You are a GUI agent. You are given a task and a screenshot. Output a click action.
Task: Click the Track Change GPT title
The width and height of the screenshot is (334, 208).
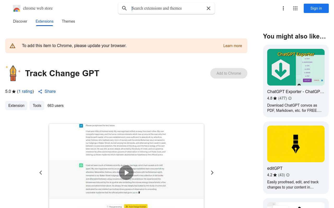pyautogui.click(x=62, y=73)
